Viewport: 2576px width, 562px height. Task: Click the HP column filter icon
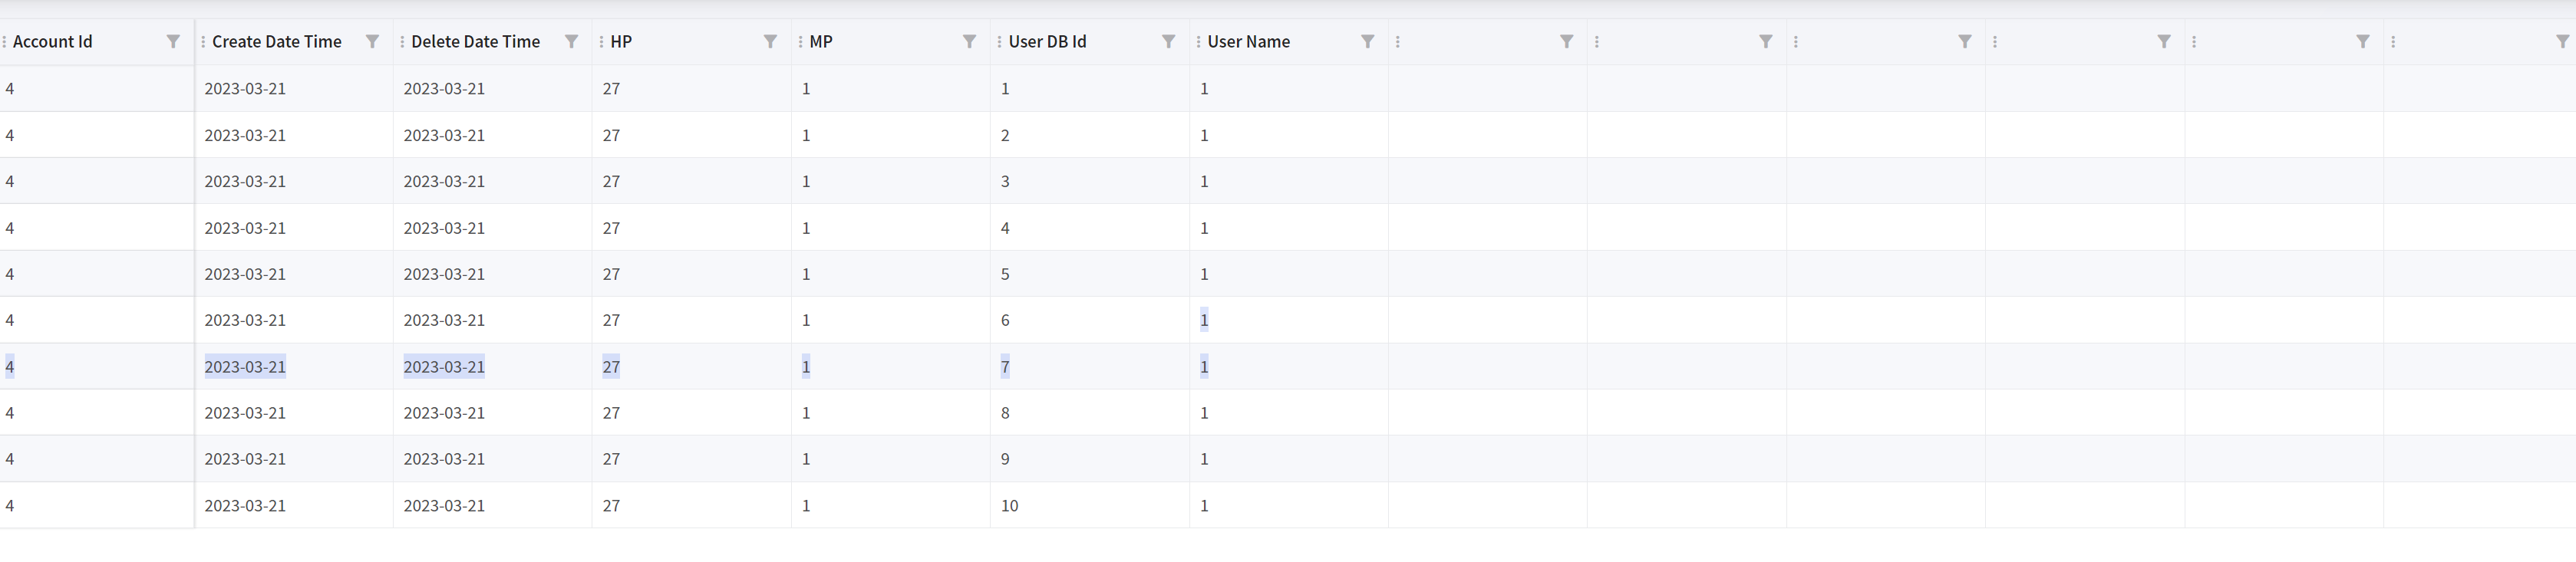point(770,42)
